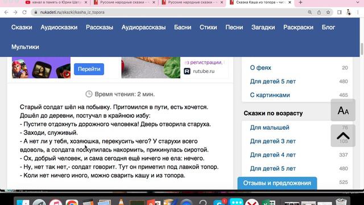Screen dimensions: 364x205
Task: Go to the Рассказы section
Action: coord(100,27)
